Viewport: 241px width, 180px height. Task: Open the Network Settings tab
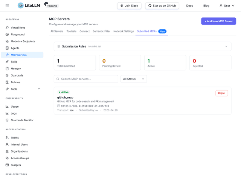point(124,31)
